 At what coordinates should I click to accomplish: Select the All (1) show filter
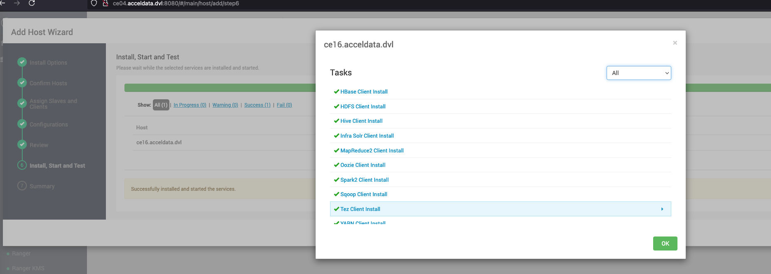[161, 105]
